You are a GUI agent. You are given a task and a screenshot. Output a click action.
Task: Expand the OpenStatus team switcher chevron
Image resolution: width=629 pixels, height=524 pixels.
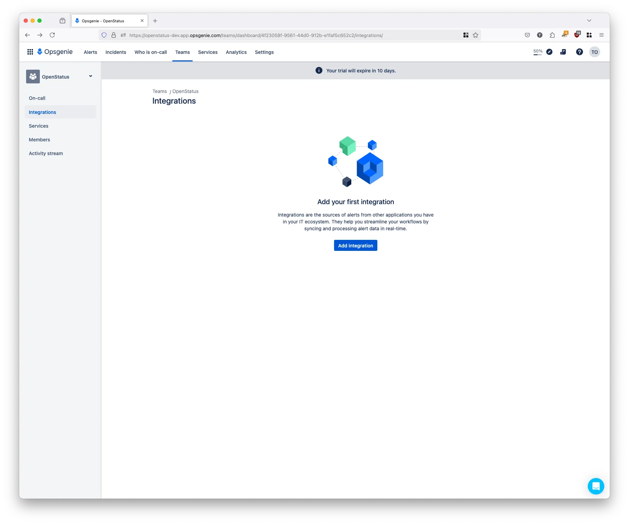pyautogui.click(x=90, y=76)
